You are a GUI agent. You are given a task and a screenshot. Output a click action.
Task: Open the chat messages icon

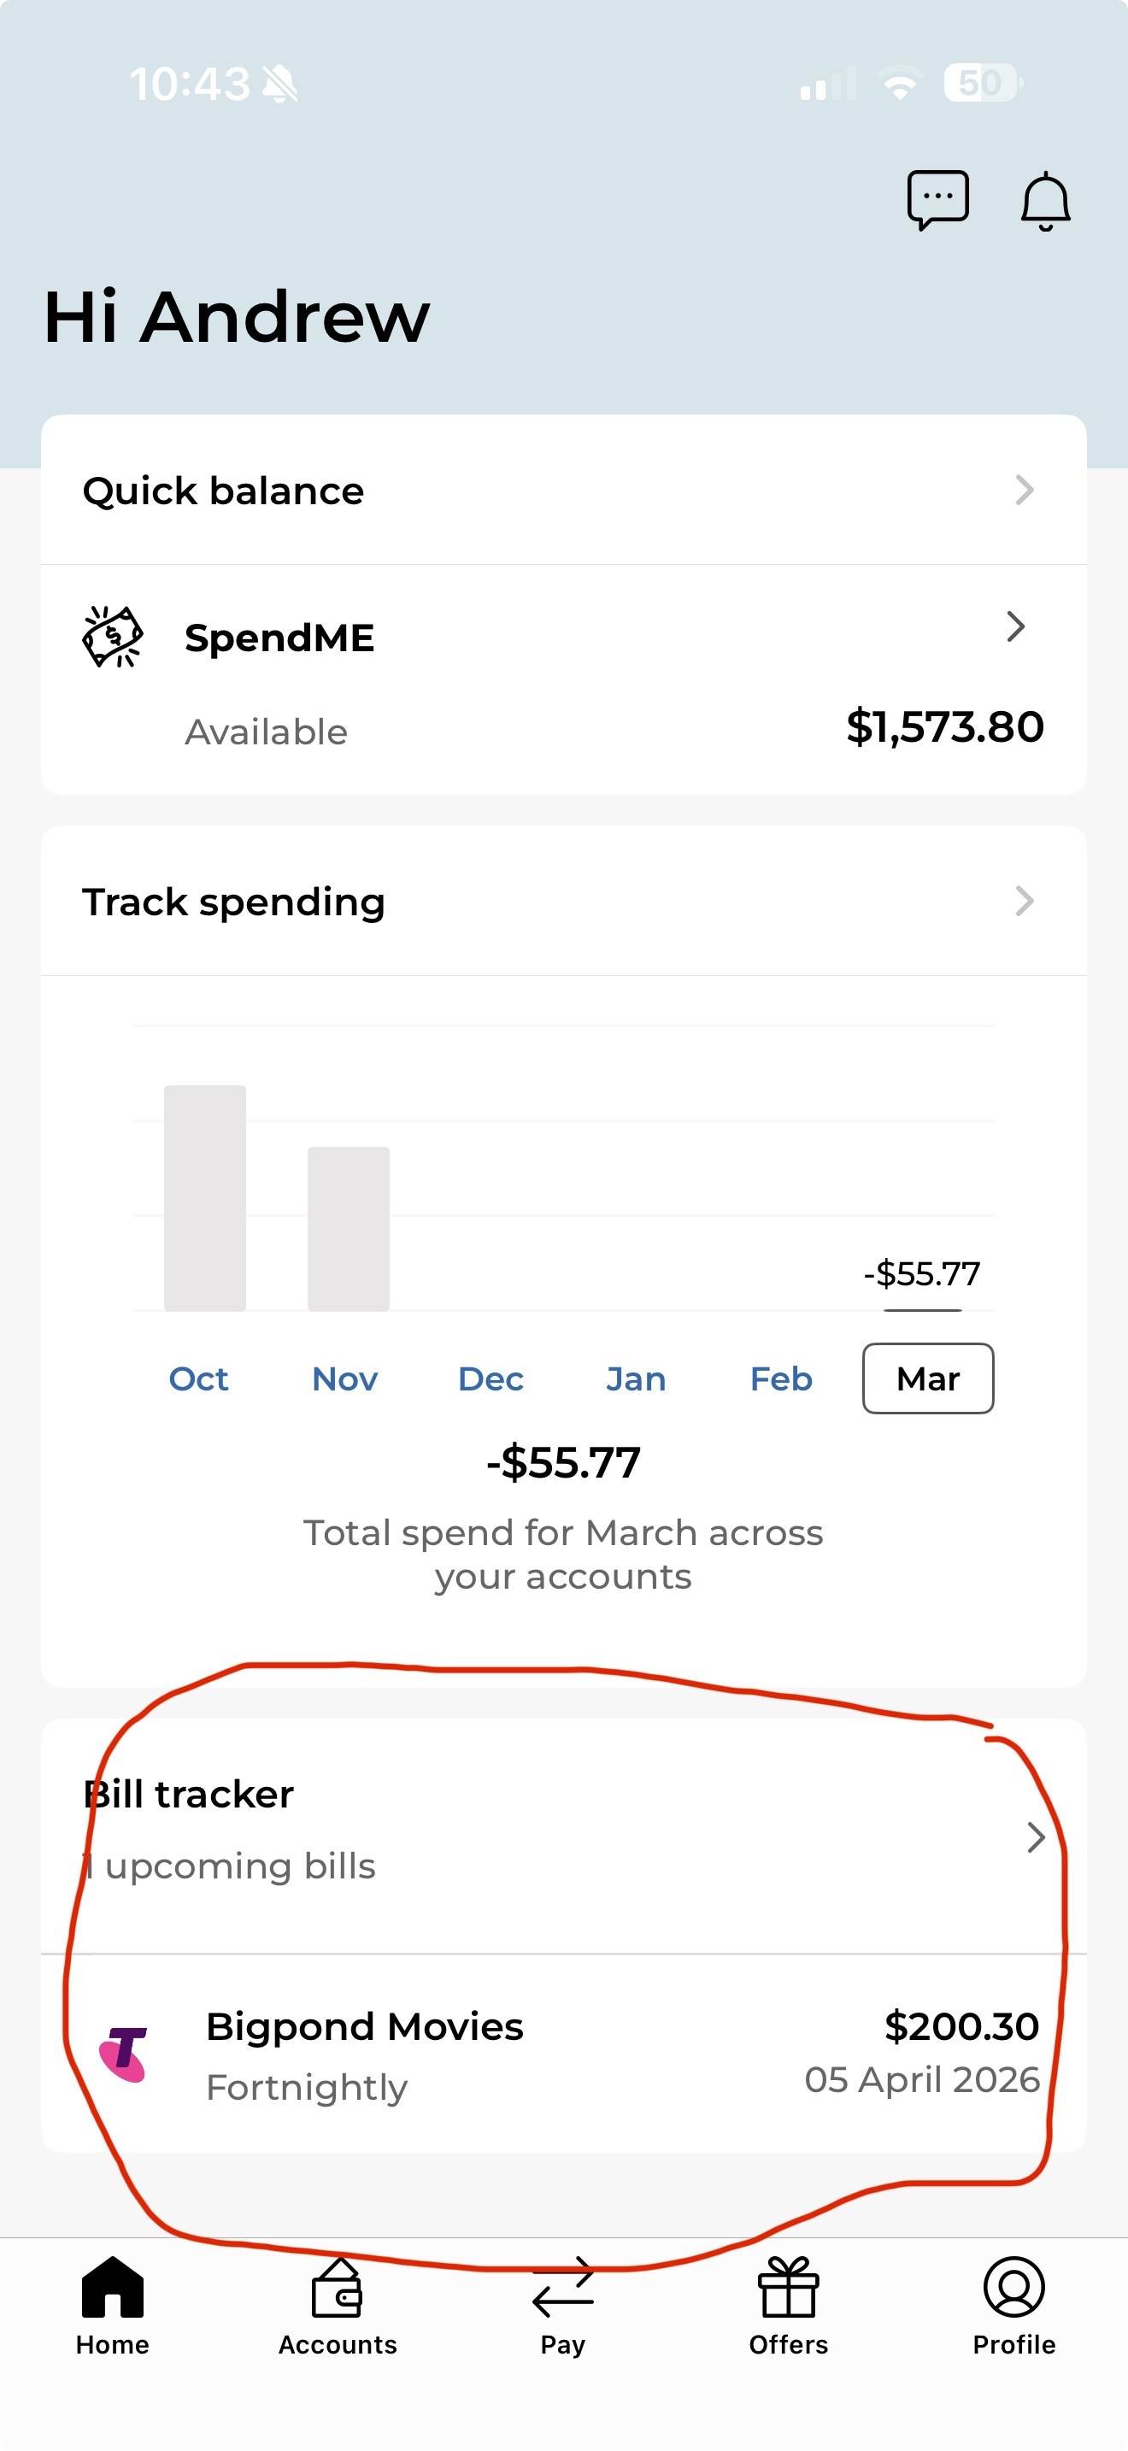click(937, 200)
